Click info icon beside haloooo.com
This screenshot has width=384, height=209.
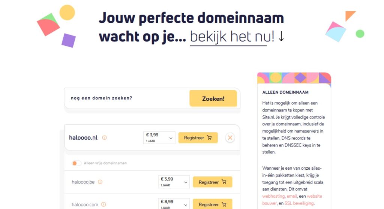104,205
